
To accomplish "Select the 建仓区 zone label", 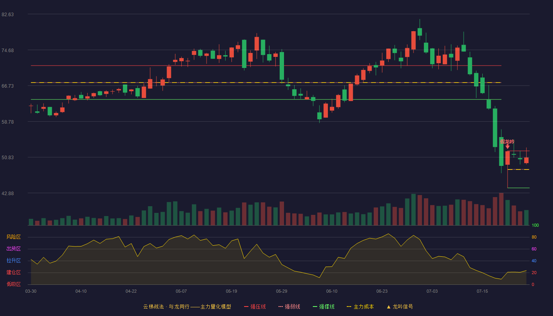I will [x=13, y=273].
